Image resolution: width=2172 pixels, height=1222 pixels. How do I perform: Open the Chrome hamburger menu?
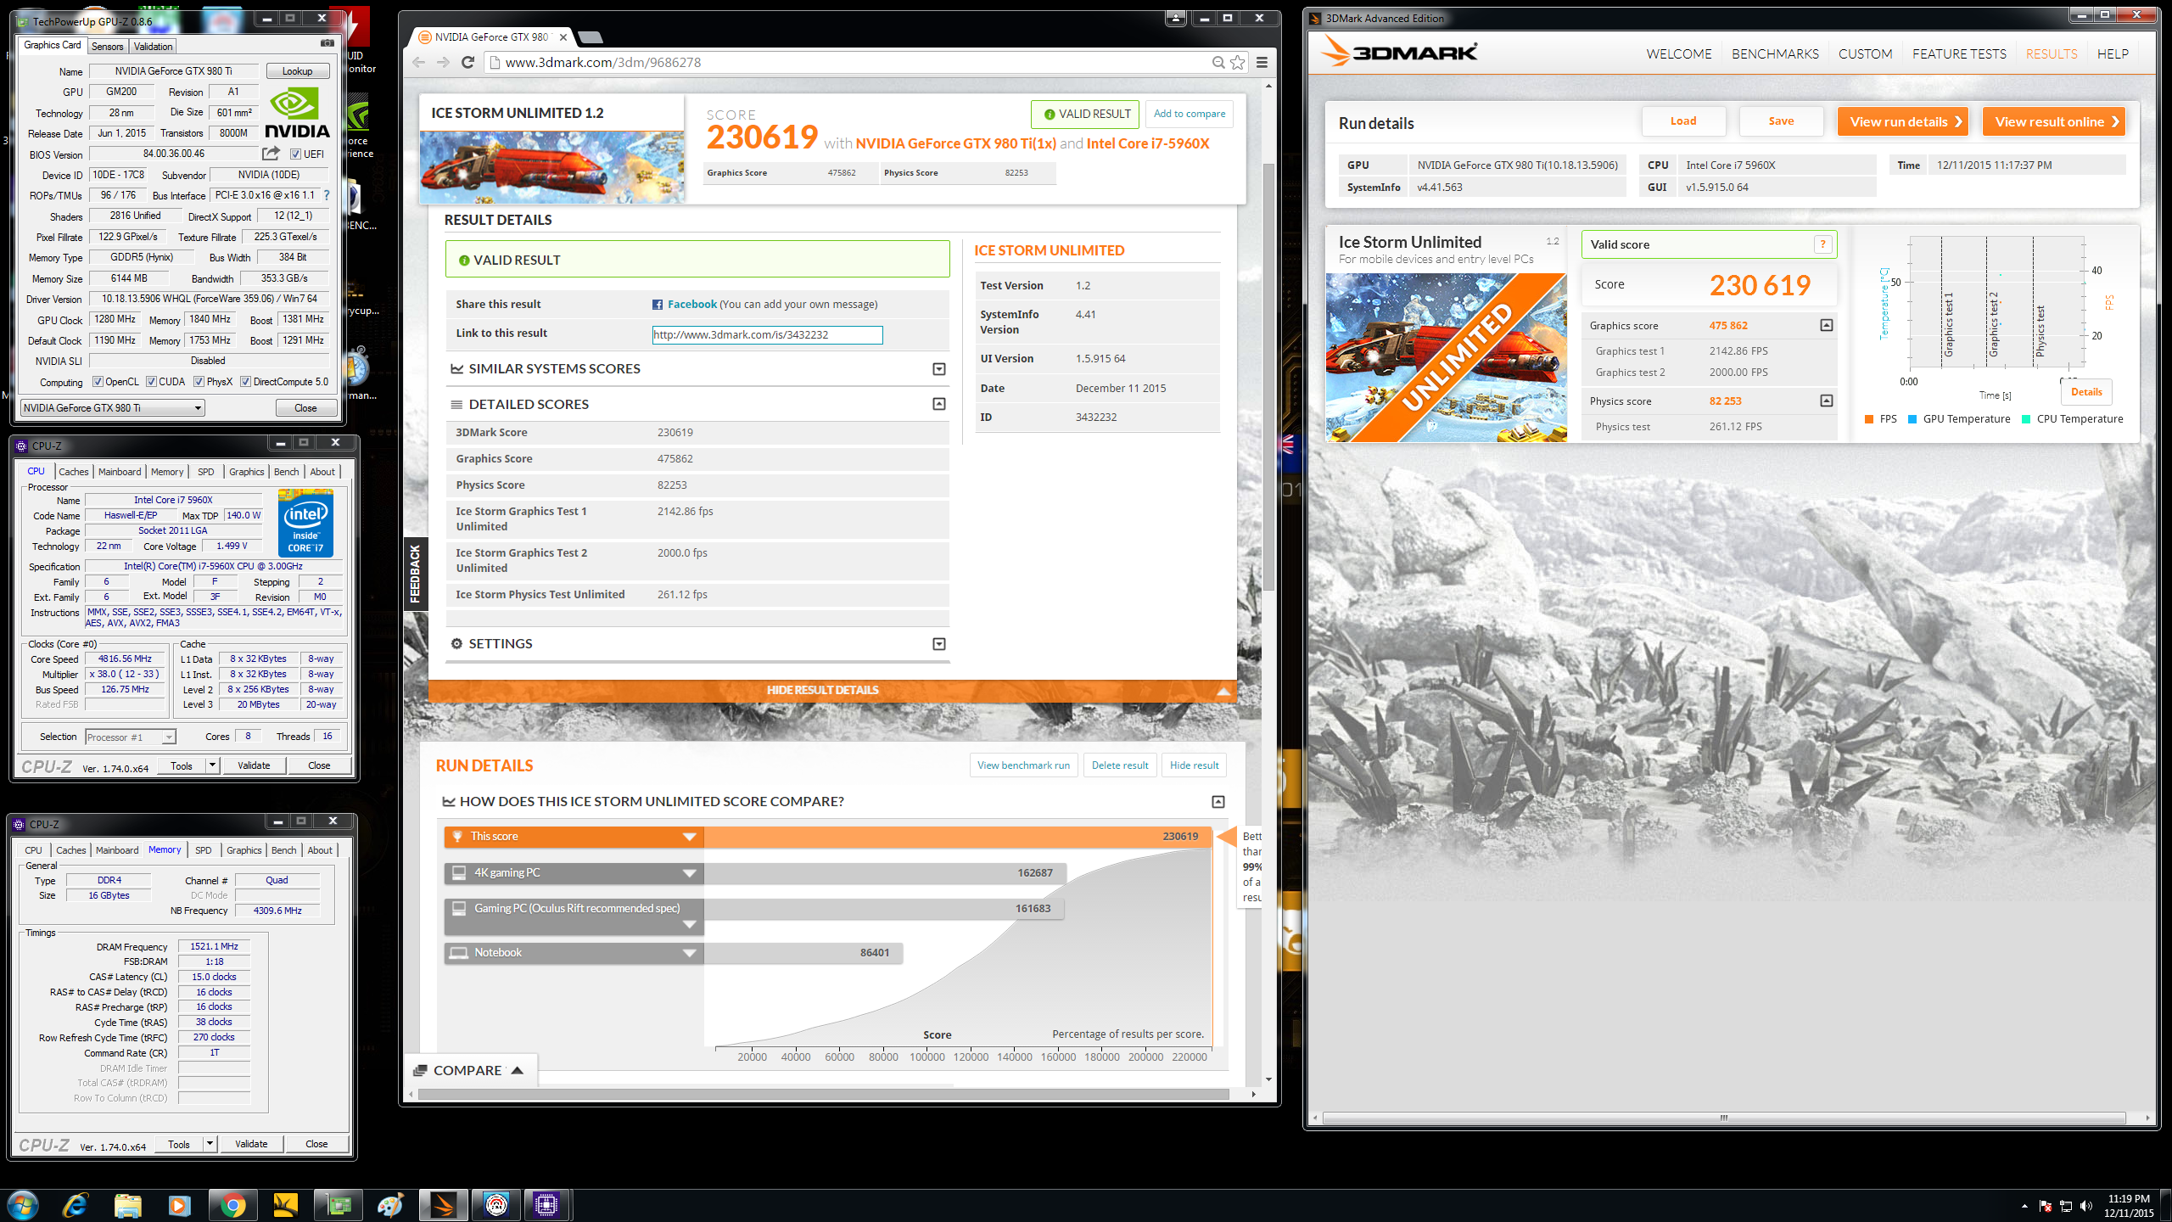pos(1262,62)
